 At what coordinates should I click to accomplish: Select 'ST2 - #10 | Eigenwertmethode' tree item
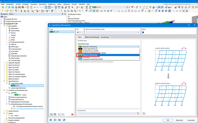[28, 109]
